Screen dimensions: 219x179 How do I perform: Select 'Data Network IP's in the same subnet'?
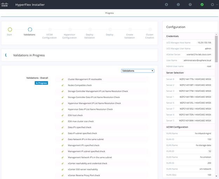pos(86,139)
